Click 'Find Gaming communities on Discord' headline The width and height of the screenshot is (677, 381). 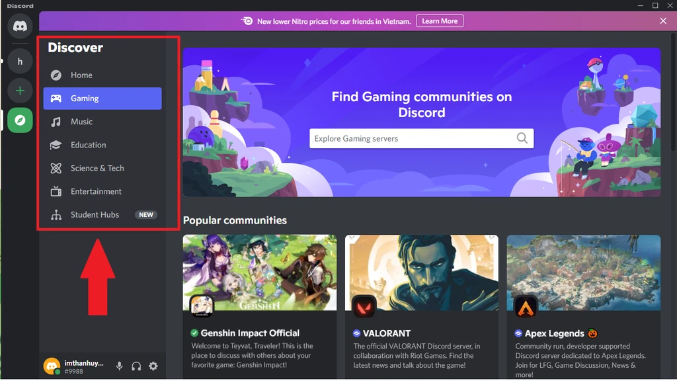pyautogui.click(x=422, y=105)
